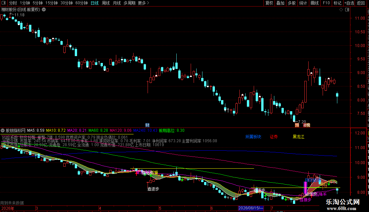Click the MA240: 10.43 indicator value
Viewport: 369px width, 212px height.
click(x=145, y=130)
